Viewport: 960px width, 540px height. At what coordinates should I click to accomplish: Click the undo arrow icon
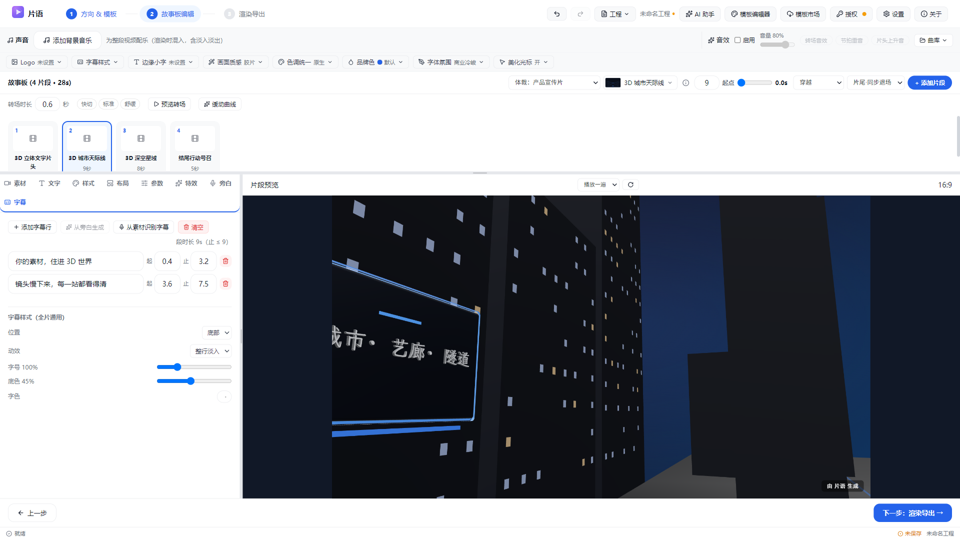point(556,14)
